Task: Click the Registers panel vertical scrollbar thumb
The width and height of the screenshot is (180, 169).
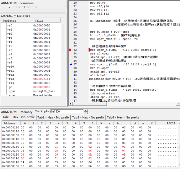Action: pos(63,38)
